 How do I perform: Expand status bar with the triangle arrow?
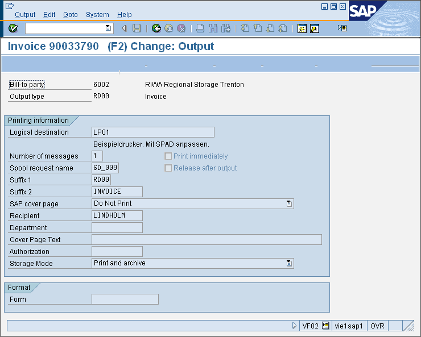coord(294,326)
